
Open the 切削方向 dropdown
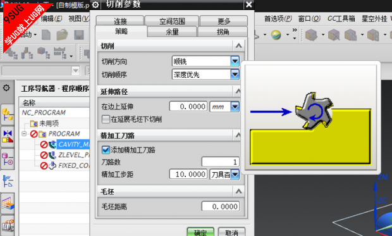pos(235,61)
